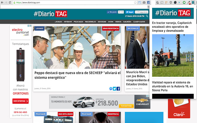Screen dimensions: 197x123
Task: Open the envelope mail extension icon
Action: [144, 2]
